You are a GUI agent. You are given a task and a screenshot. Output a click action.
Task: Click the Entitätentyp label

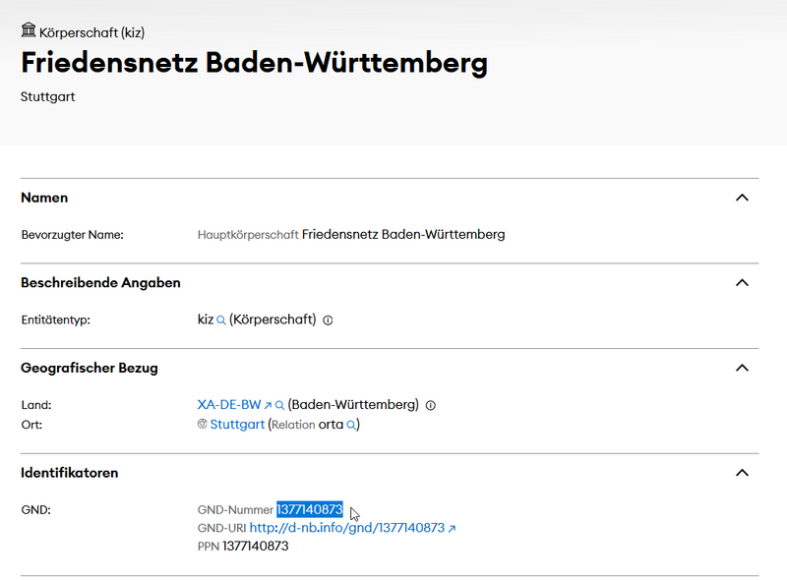(56, 320)
